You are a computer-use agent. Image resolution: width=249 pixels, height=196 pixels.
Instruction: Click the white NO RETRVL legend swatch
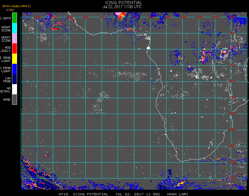pos(14,89)
